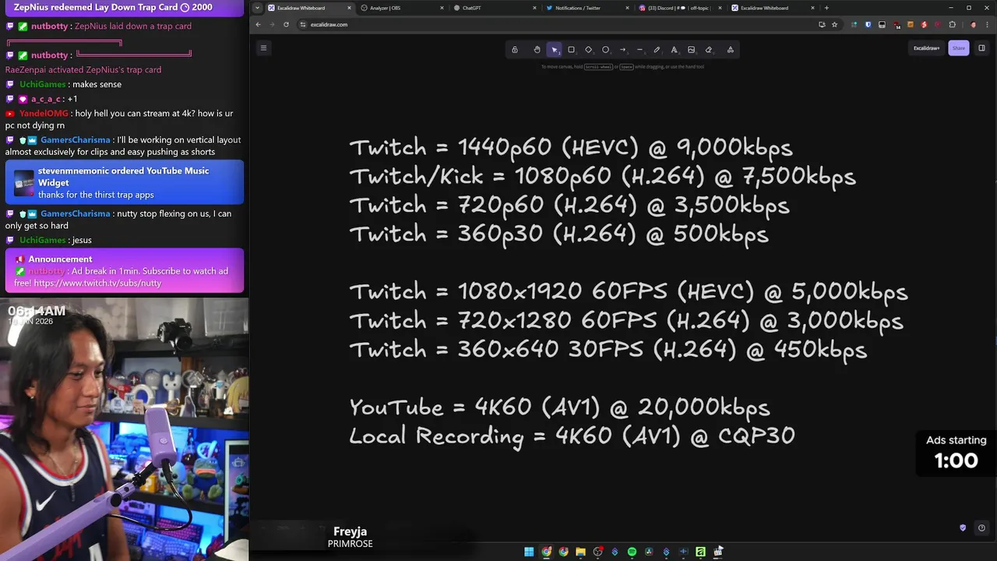Viewport: 997px width, 561px height.
Task: Click the YouTube Music Widget order alert
Action: click(125, 182)
